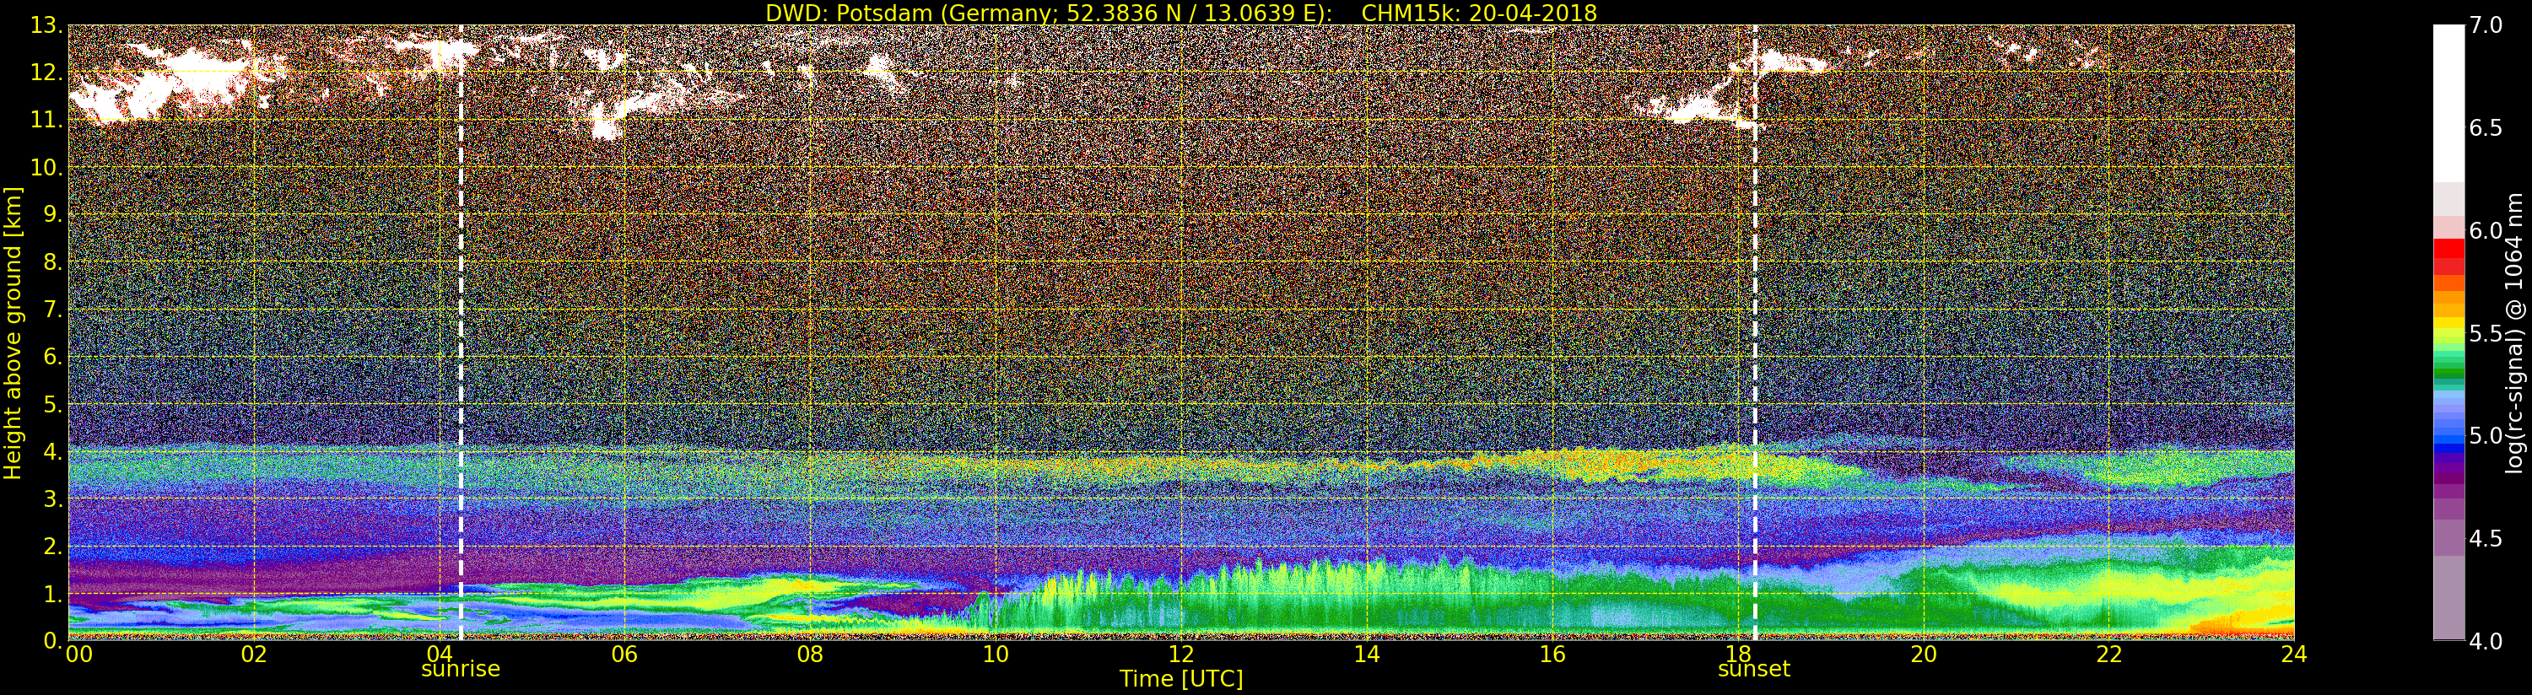Image resolution: width=2532 pixels, height=695 pixels.
Task: Click time axis tick '22'
Action: [x=2109, y=655]
